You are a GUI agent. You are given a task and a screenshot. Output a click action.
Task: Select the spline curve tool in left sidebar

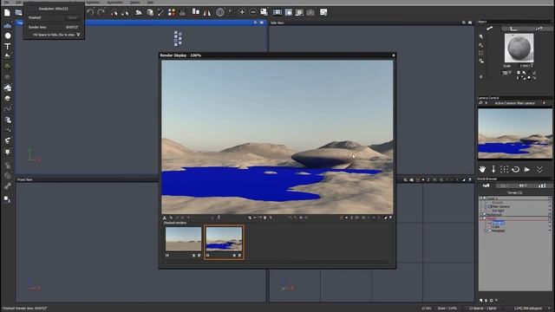(8, 108)
